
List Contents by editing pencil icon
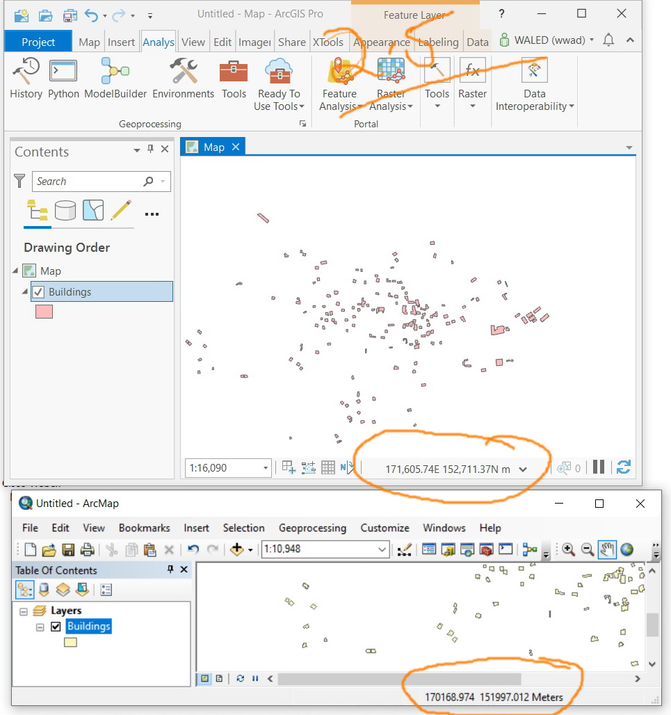(x=121, y=211)
